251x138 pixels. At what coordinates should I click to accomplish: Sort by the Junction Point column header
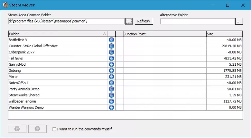pyautogui.click(x=165, y=34)
